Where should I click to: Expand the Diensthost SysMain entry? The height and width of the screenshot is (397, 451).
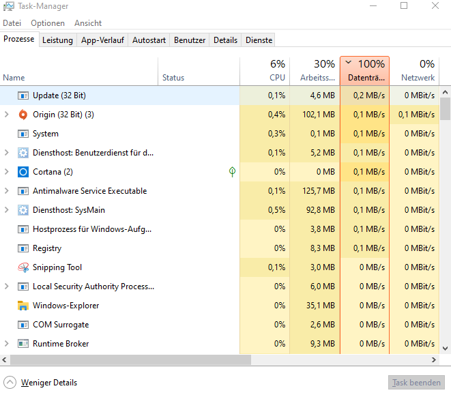(x=7, y=210)
